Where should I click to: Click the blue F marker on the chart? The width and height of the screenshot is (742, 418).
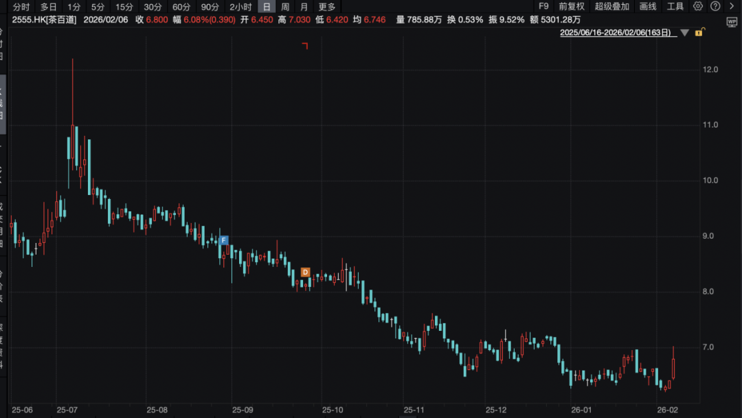(x=224, y=240)
